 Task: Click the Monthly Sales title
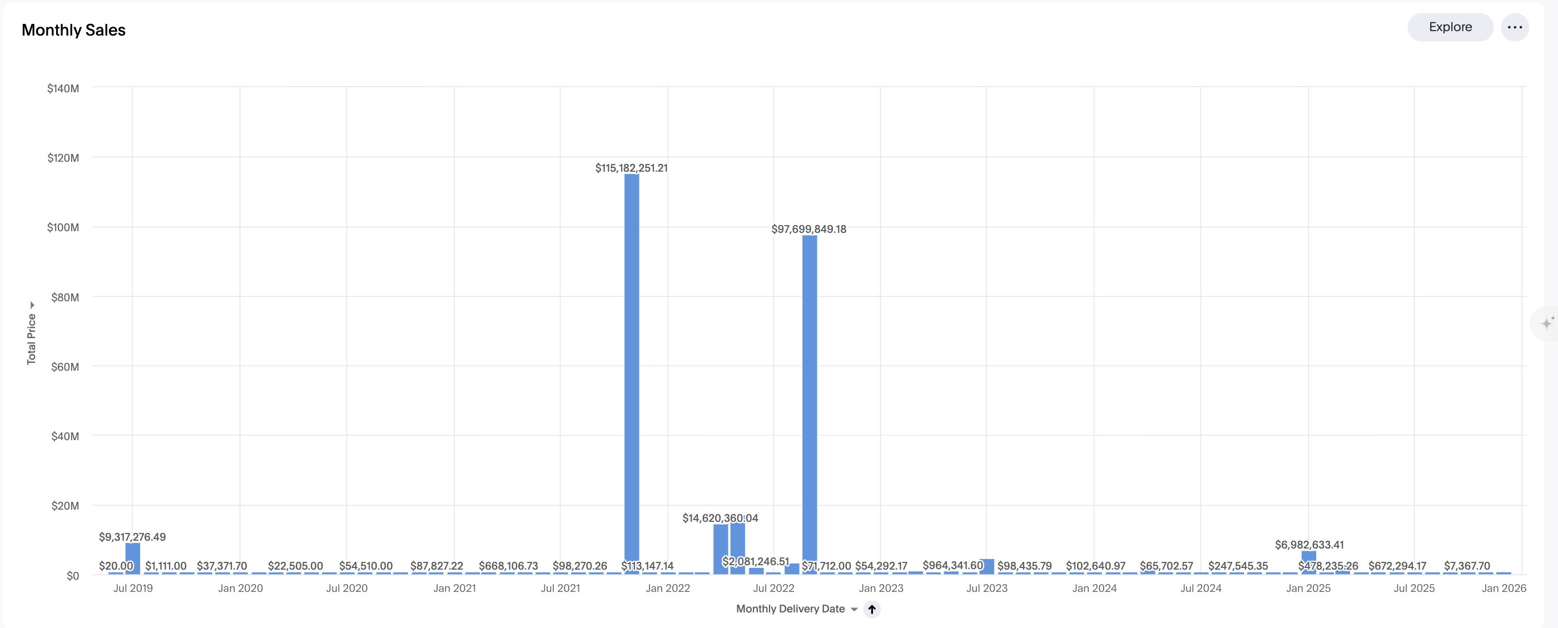coord(73,30)
